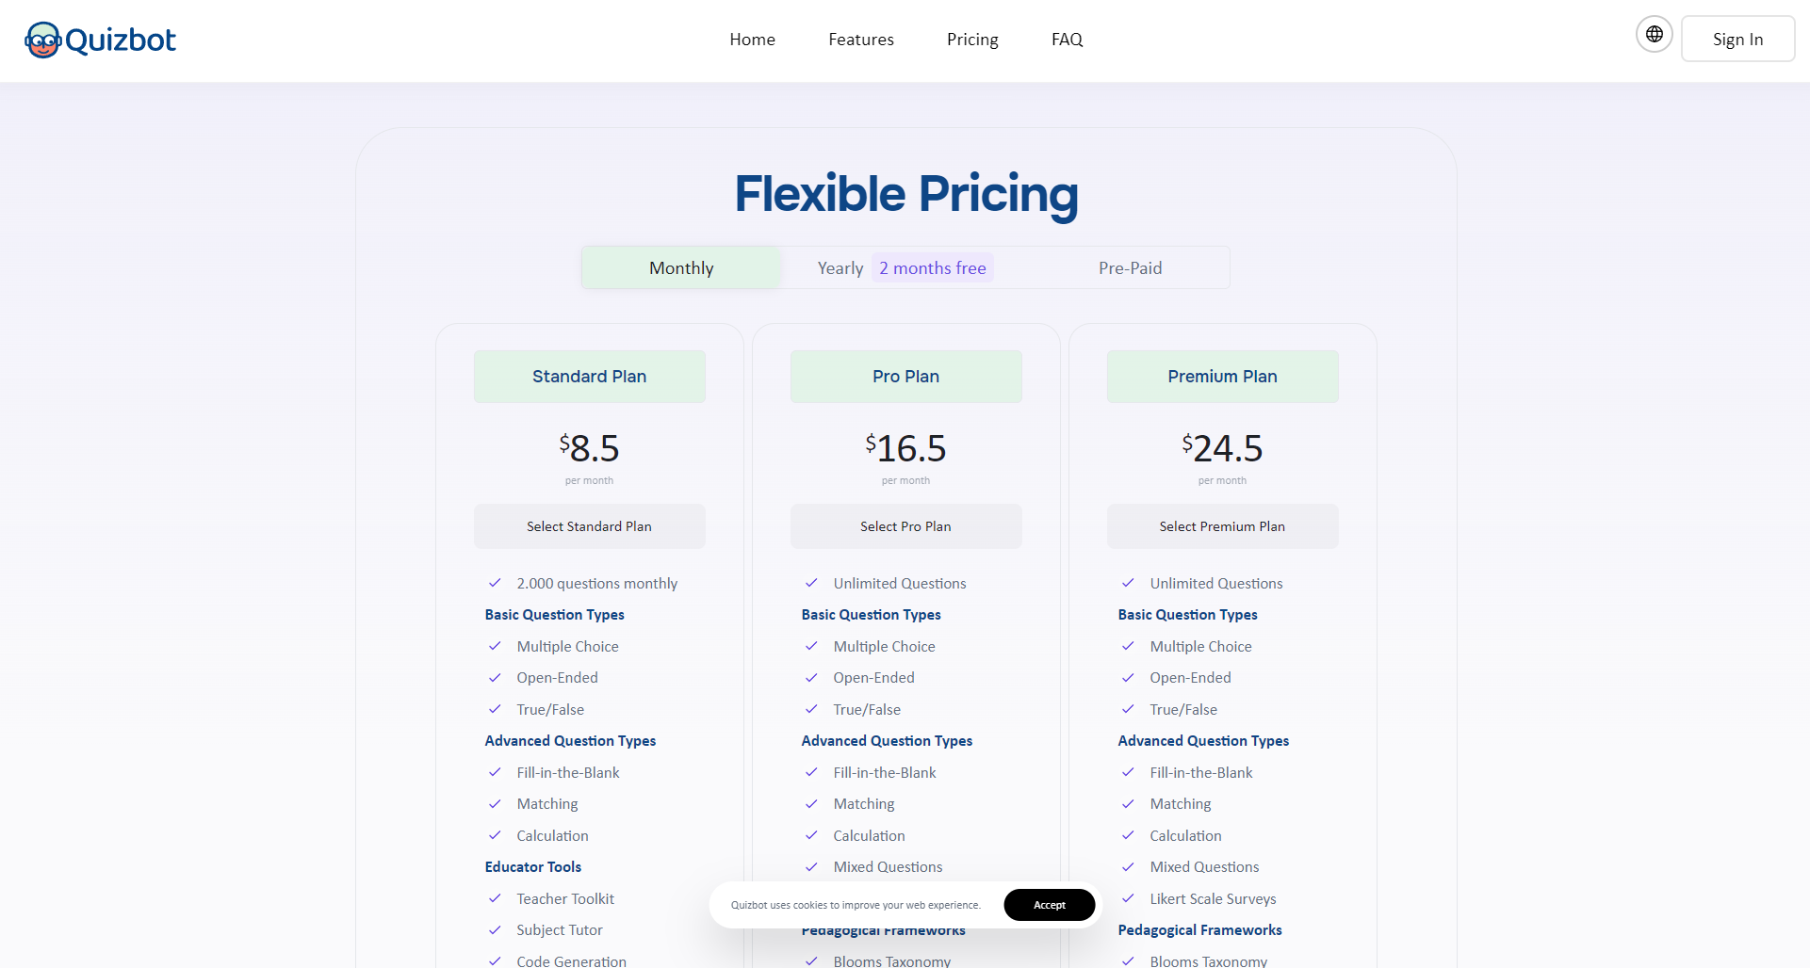This screenshot has height=968, width=1810.
Task: Open the language globe selector
Action: pyautogui.click(x=1654, y=35)
